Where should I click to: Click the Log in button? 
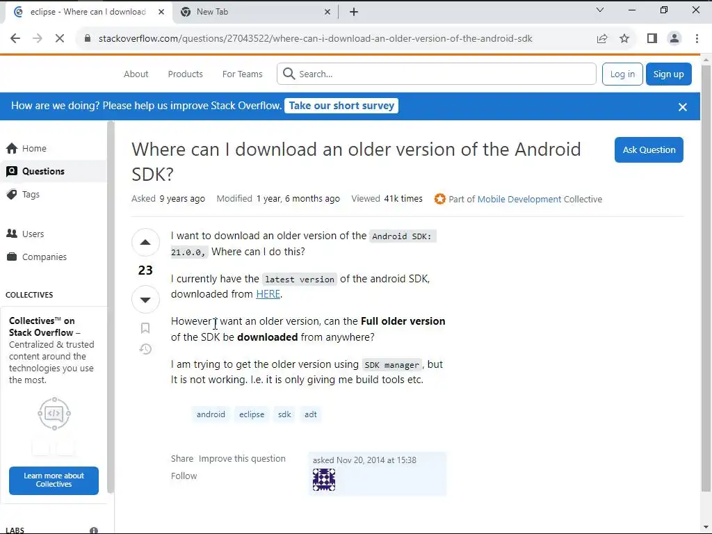point(622,74)
